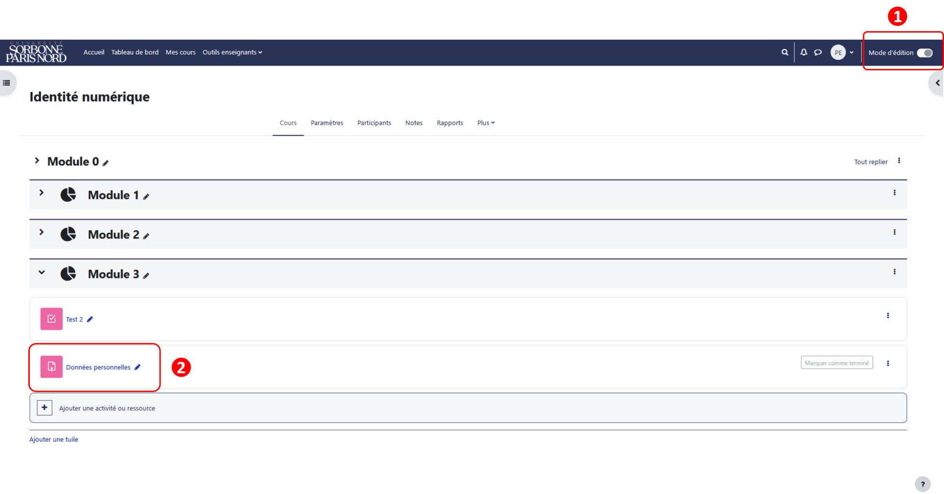This screenshot has width=944, height=494.
Task: Open the Données personnelles activity icon
Action: pyautogui.click(x=51, y=367)
